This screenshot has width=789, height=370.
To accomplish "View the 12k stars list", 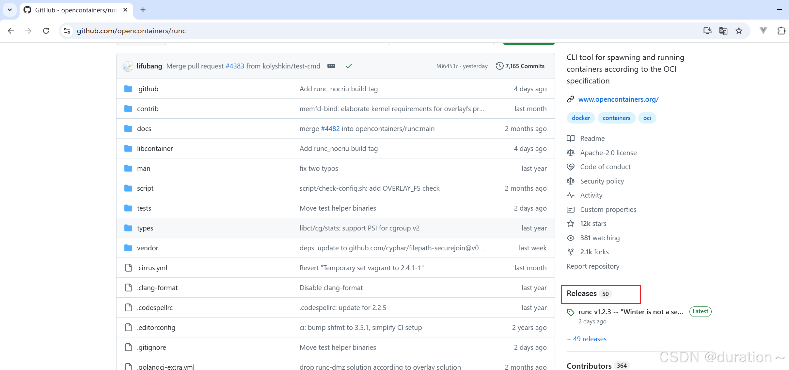I will pyautogui.click(x=593, y=223).
